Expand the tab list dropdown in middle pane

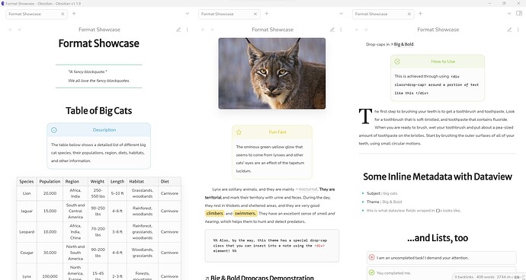[x=342, y=14]
